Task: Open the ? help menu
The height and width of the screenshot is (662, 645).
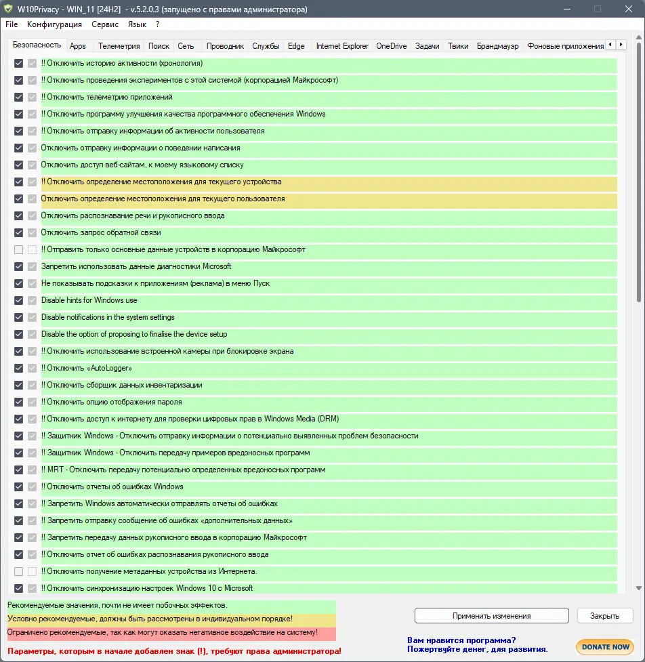Action: (x=157, y=24)
